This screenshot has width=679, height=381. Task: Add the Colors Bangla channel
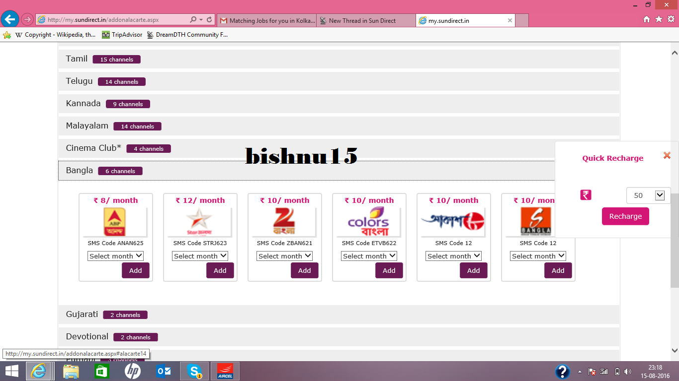389,270
